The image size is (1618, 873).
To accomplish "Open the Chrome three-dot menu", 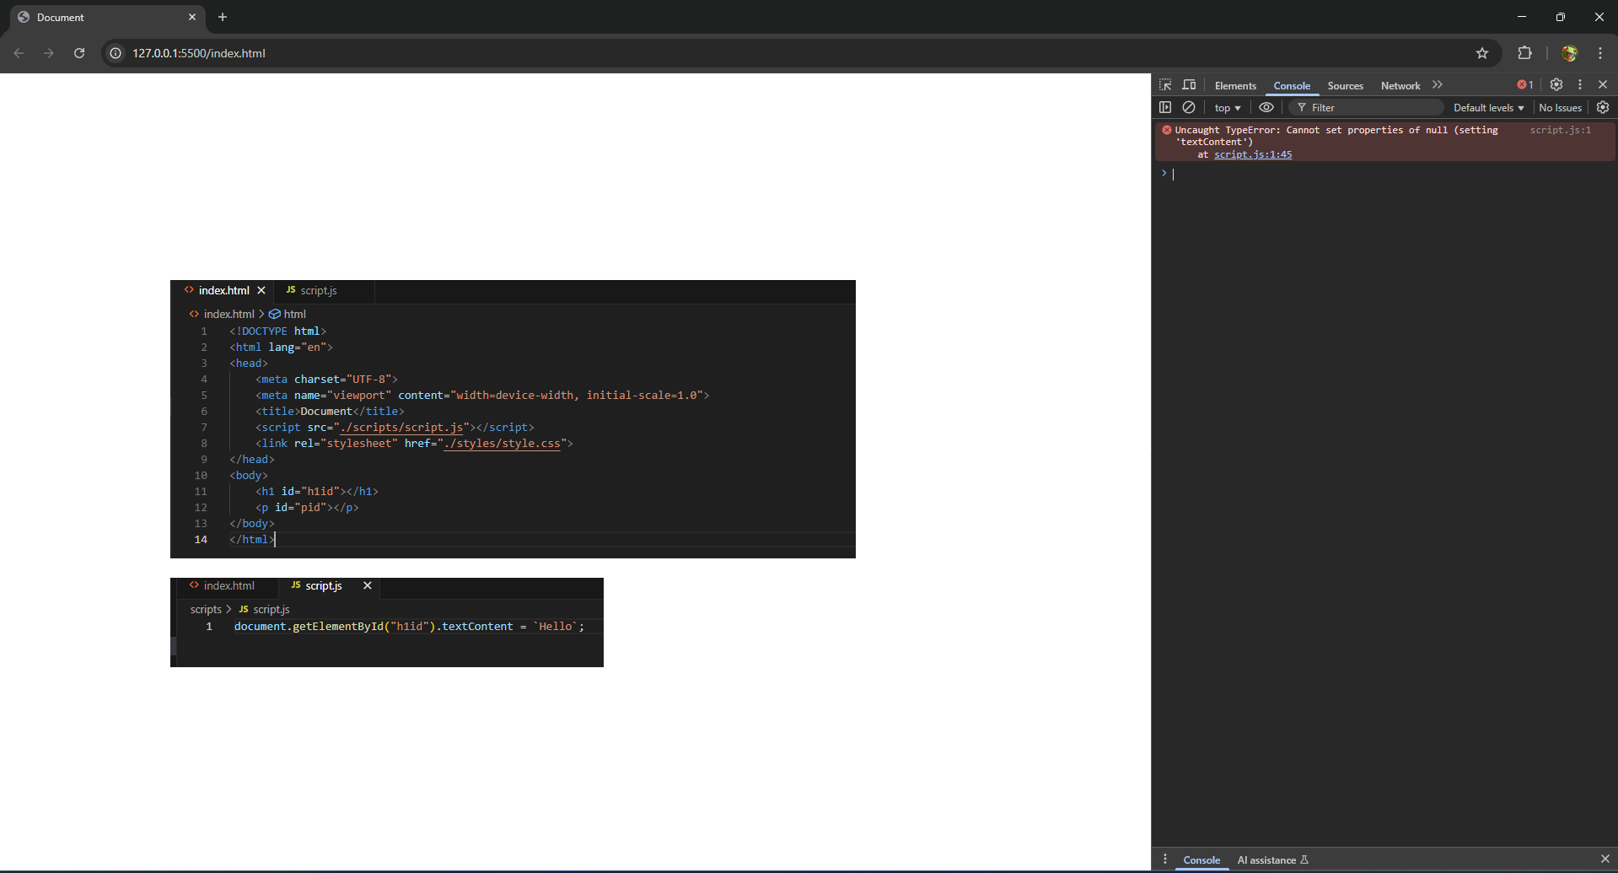I will click(x=1600, y=53).
